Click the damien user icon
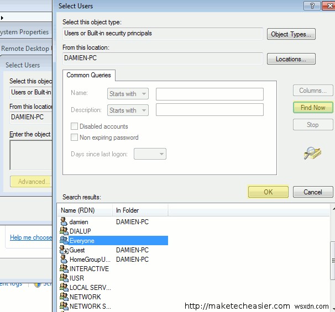The image size is (335, 312). 64,221
